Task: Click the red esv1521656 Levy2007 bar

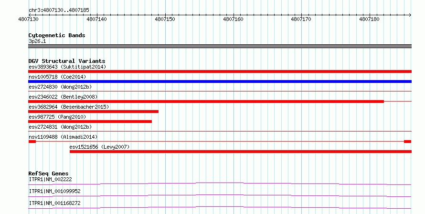Action: (241, 152)
